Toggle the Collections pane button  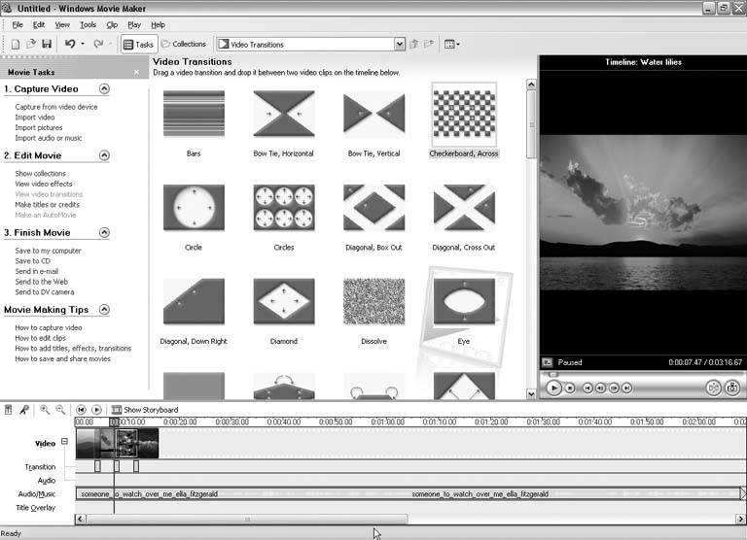184,45
